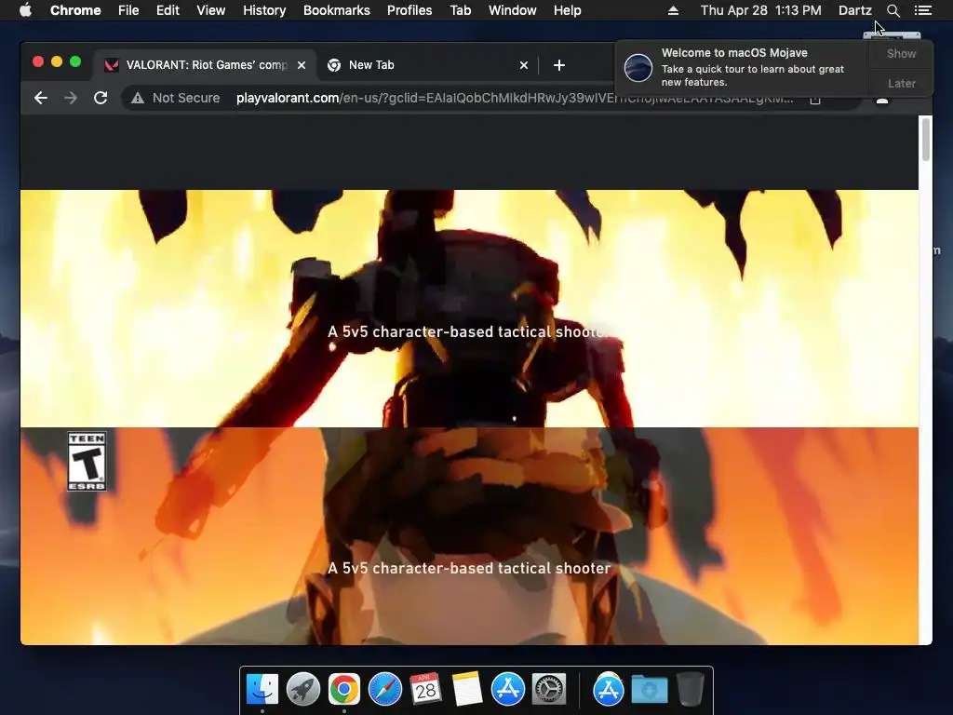953x715 pixels.
Task: Click the App Store icon beside Downloads folder
Action: click(609, 689)
